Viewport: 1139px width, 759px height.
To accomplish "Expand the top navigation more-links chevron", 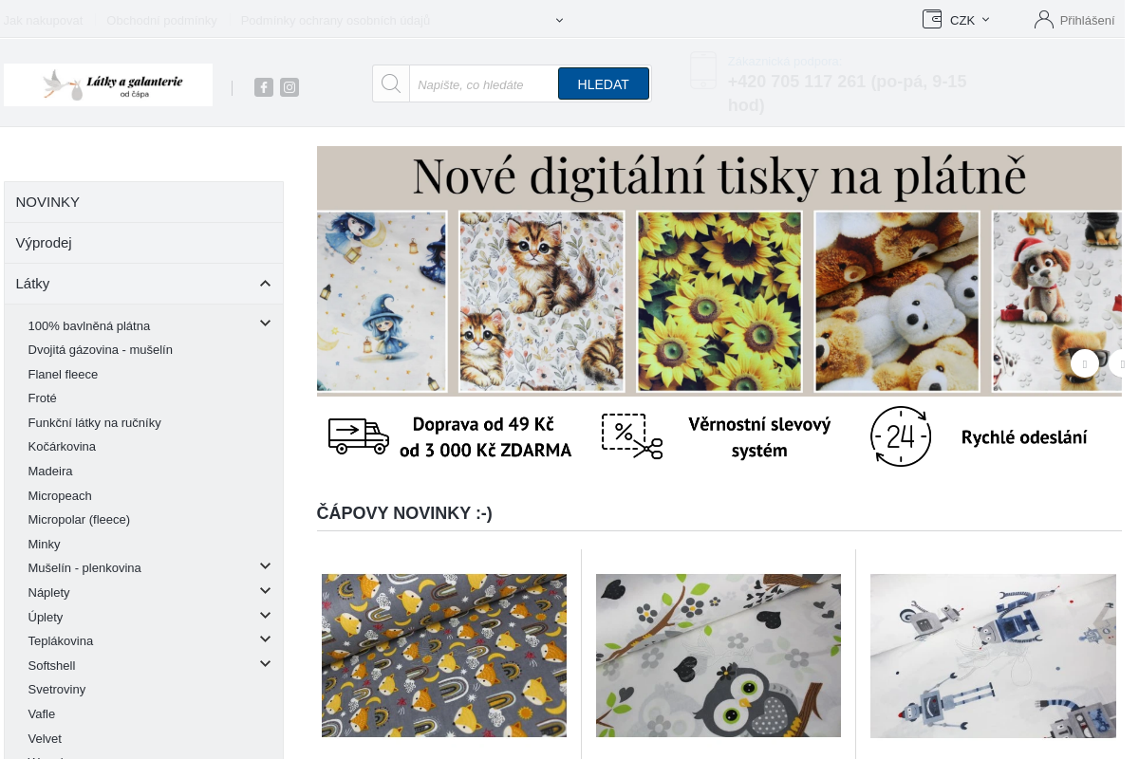I will click(x=559, y=20).
